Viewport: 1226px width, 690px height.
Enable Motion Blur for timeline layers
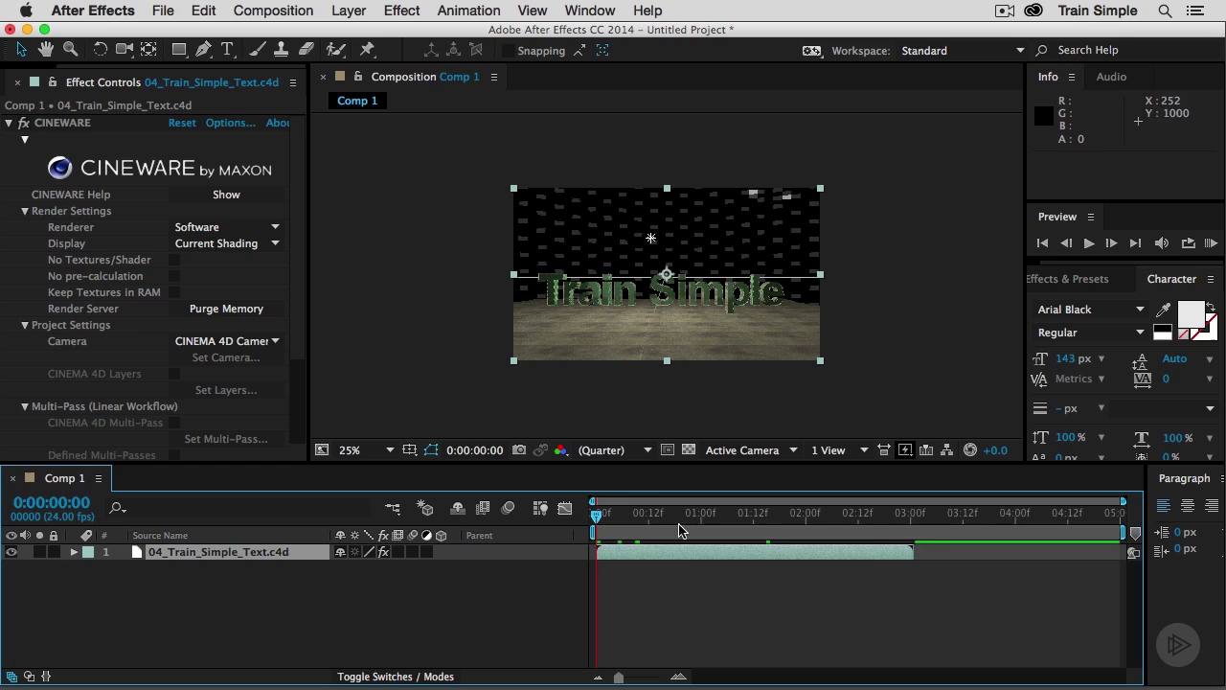(x=509, y=508)
